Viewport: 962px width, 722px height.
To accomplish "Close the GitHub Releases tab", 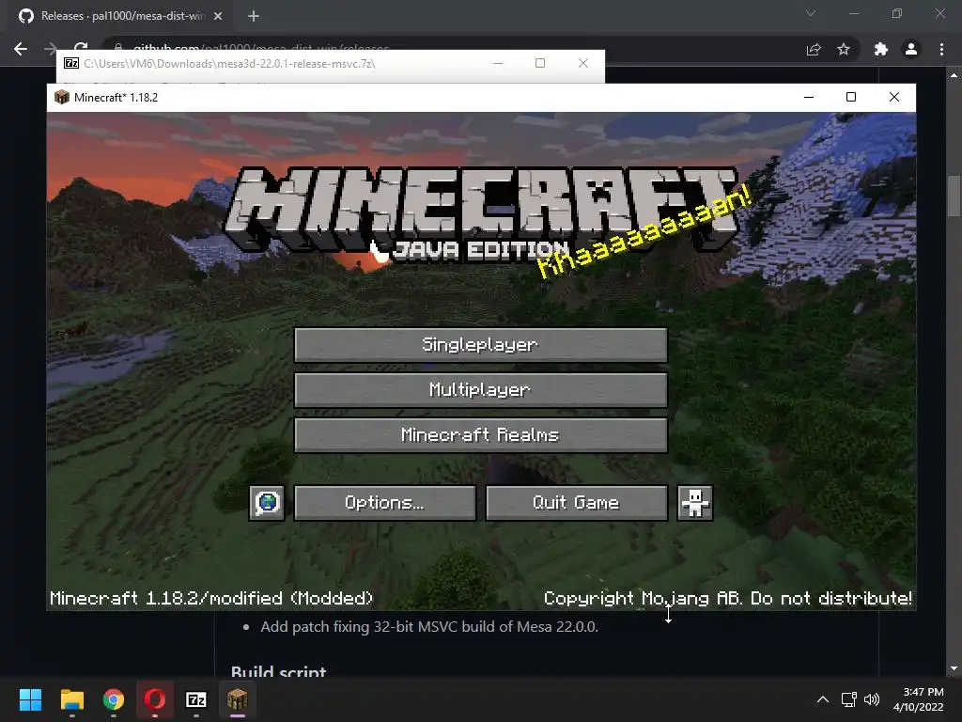I will (218, 16).
